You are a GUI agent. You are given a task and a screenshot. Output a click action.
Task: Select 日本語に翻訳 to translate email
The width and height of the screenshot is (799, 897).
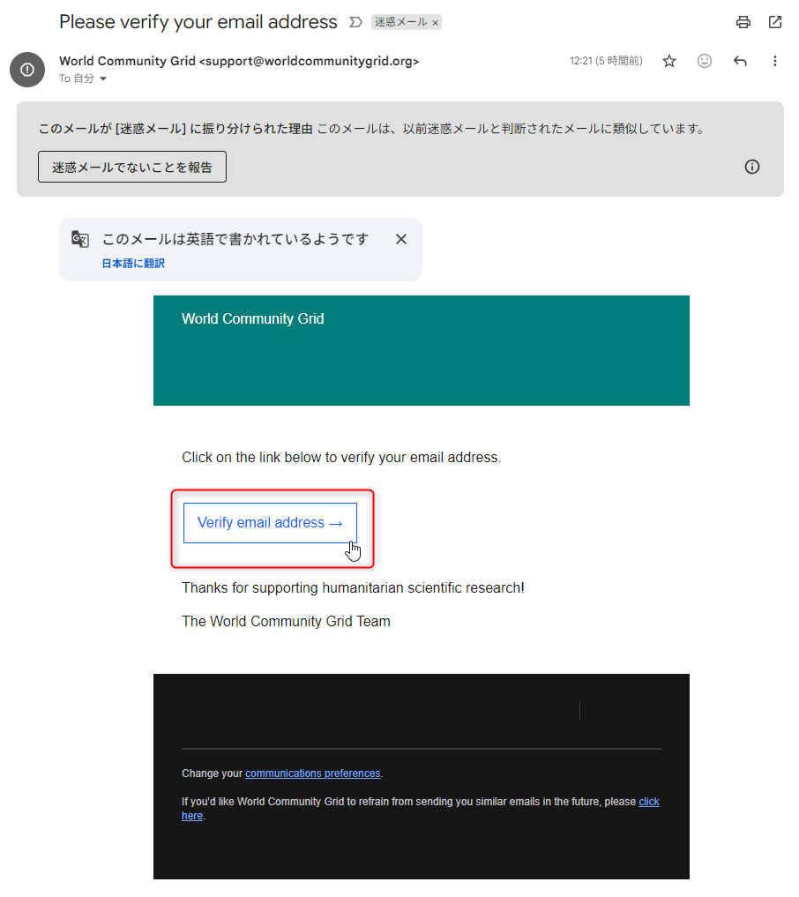click(133, 264)
